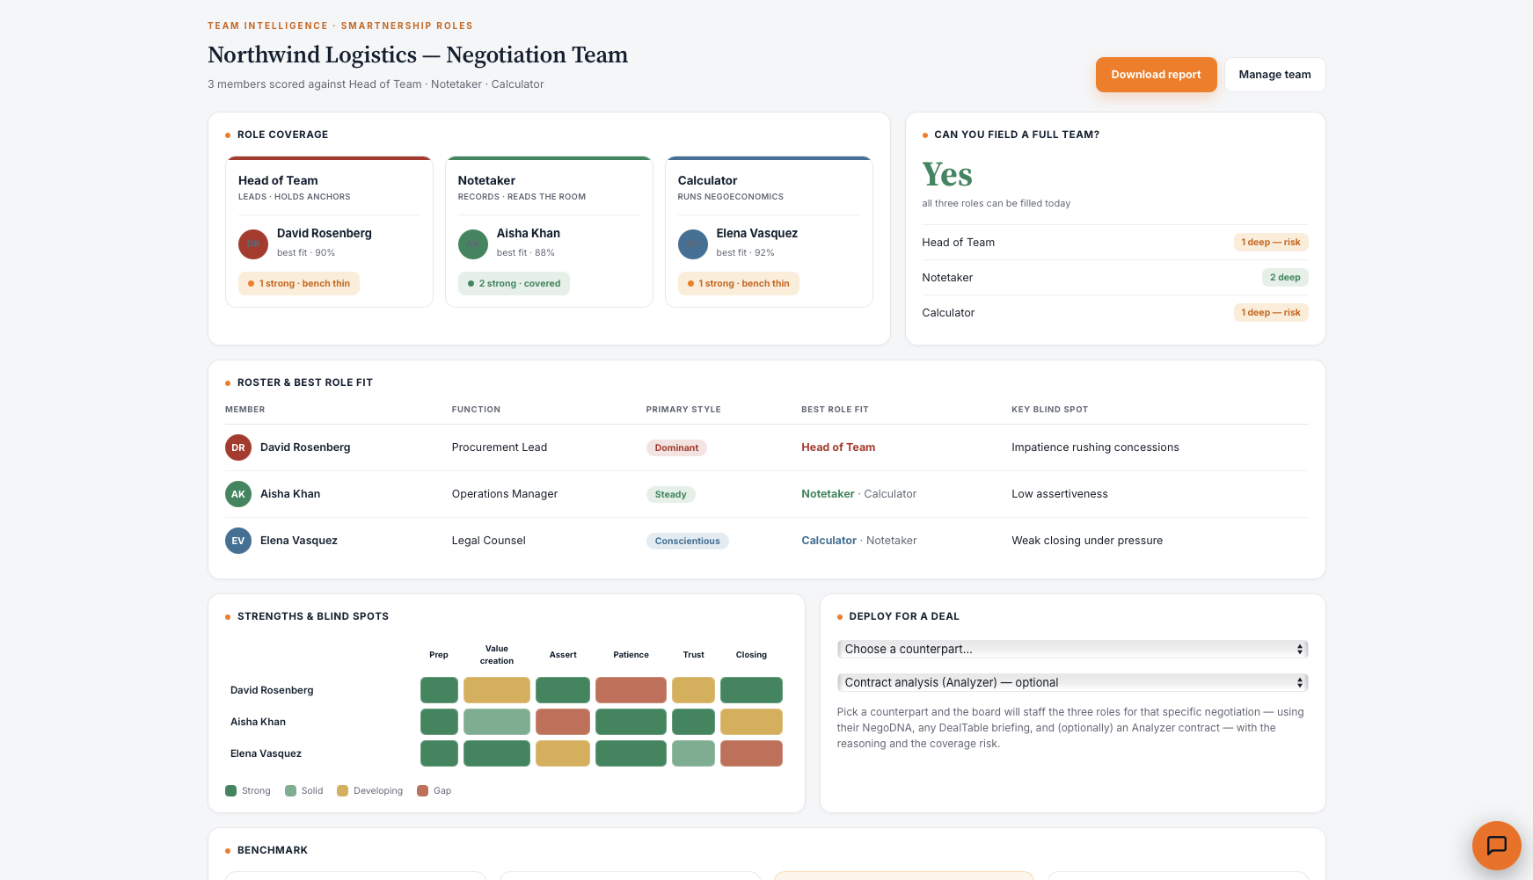Click Aisha Khan's Value creation cell
The height and width of the screenshot is (880, 1533).
(497, 722)
